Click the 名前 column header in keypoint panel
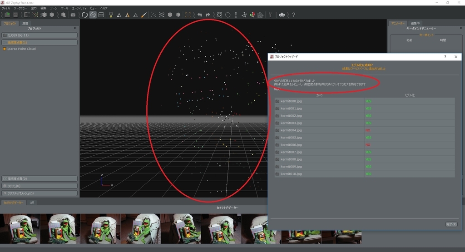 coord(409,40)
